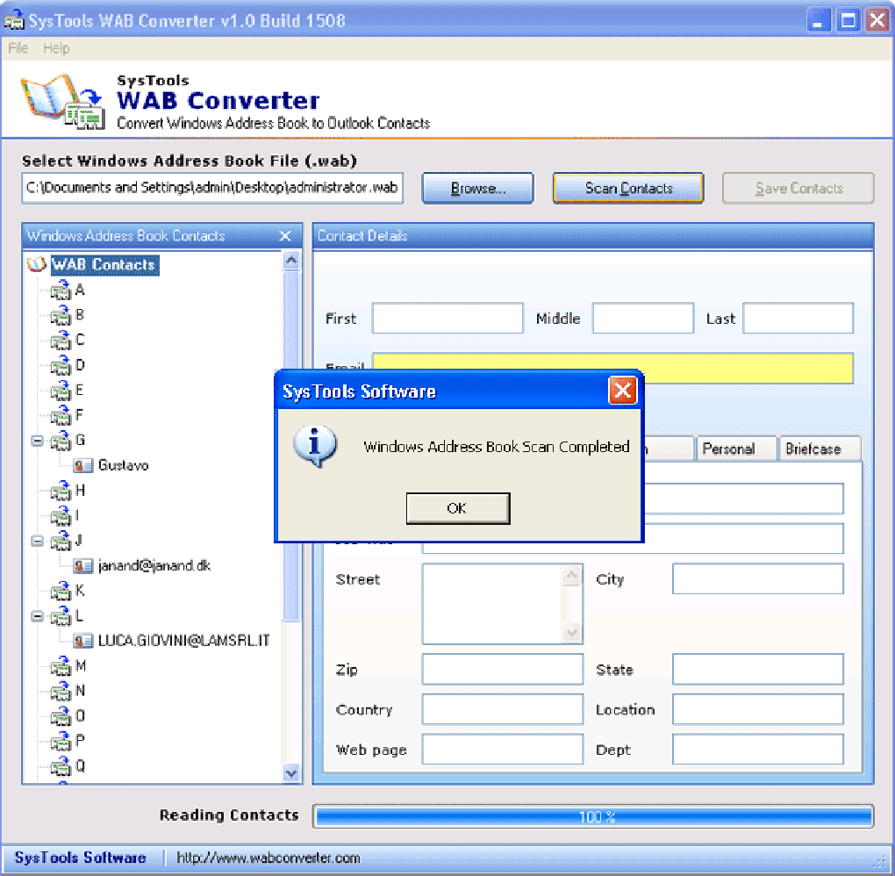Close the Windows Address Book Contacts panel

(x=285, y=236)
